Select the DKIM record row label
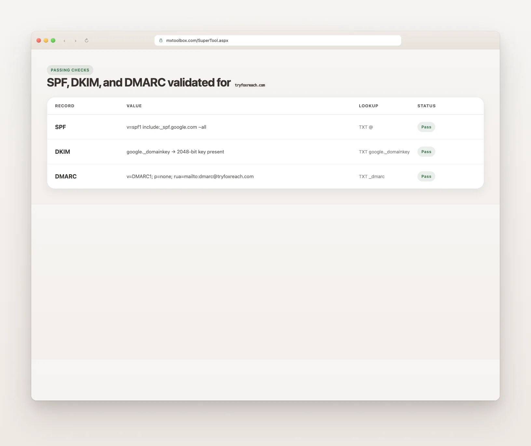Image resolution: width=531 pixels, height=446 pixels. point(62,152)
